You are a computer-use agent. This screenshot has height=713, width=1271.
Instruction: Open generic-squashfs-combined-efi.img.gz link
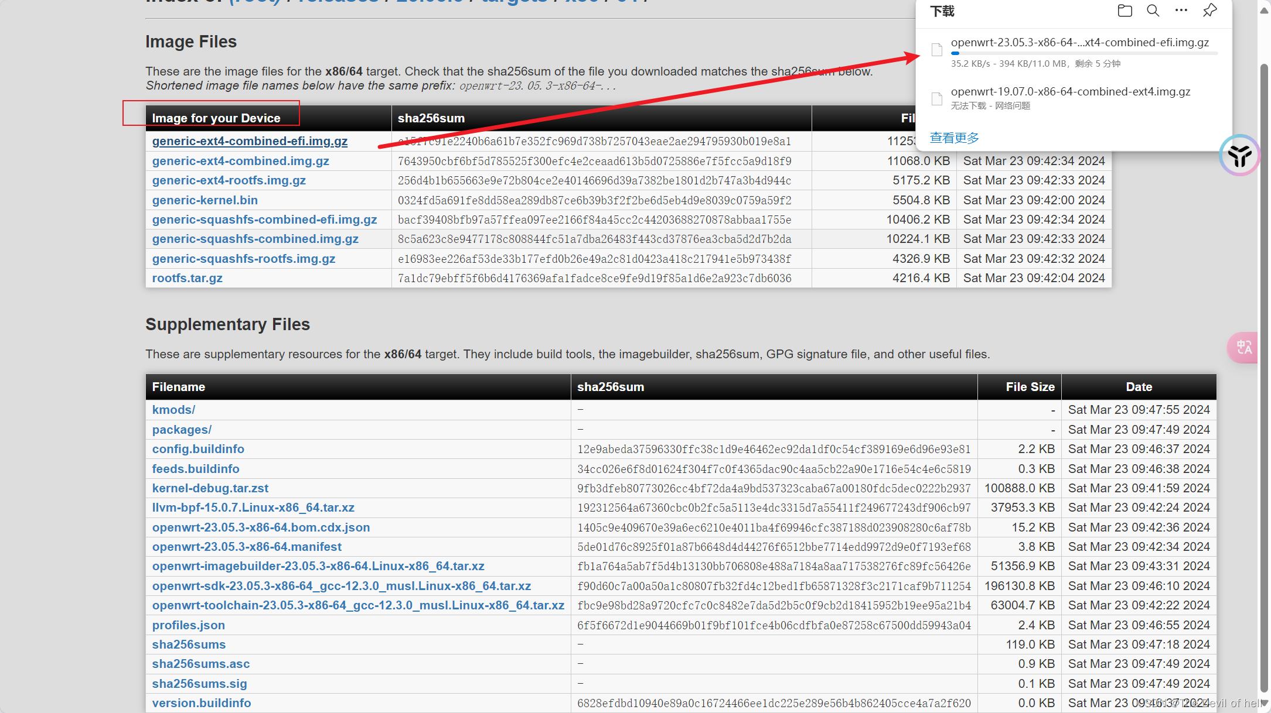coord(264,220)
